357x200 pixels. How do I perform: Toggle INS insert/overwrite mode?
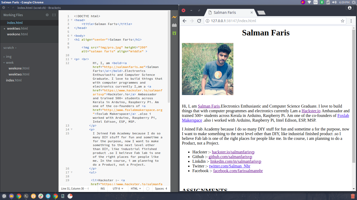coord(103,189)
